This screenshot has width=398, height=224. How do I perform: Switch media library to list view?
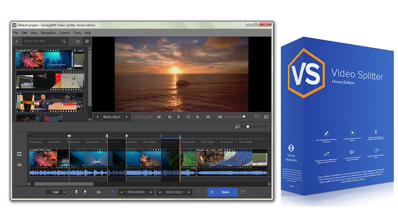pyautogui.click(x=78, y=41)
